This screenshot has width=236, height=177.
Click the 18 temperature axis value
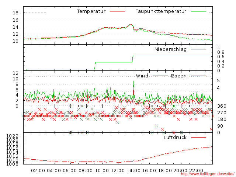coord(15,13)
